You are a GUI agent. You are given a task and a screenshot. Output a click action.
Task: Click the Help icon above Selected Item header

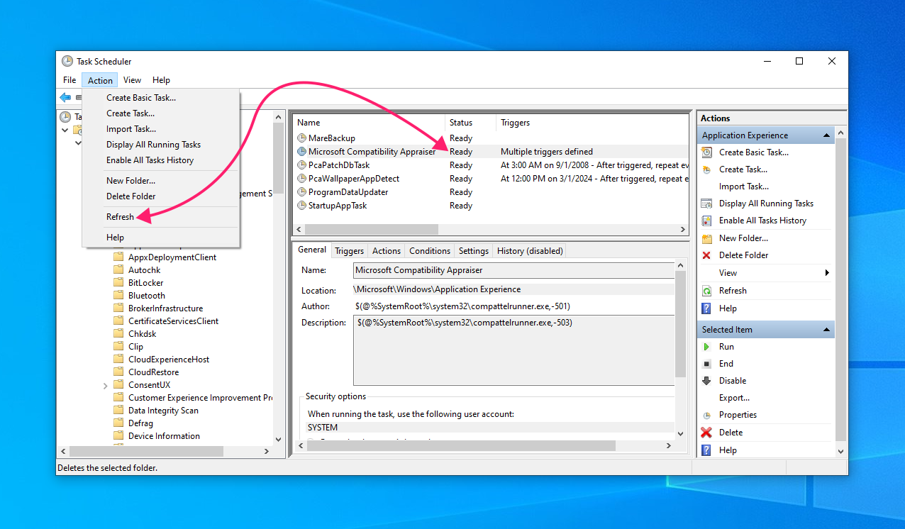[x=706, y=308]
